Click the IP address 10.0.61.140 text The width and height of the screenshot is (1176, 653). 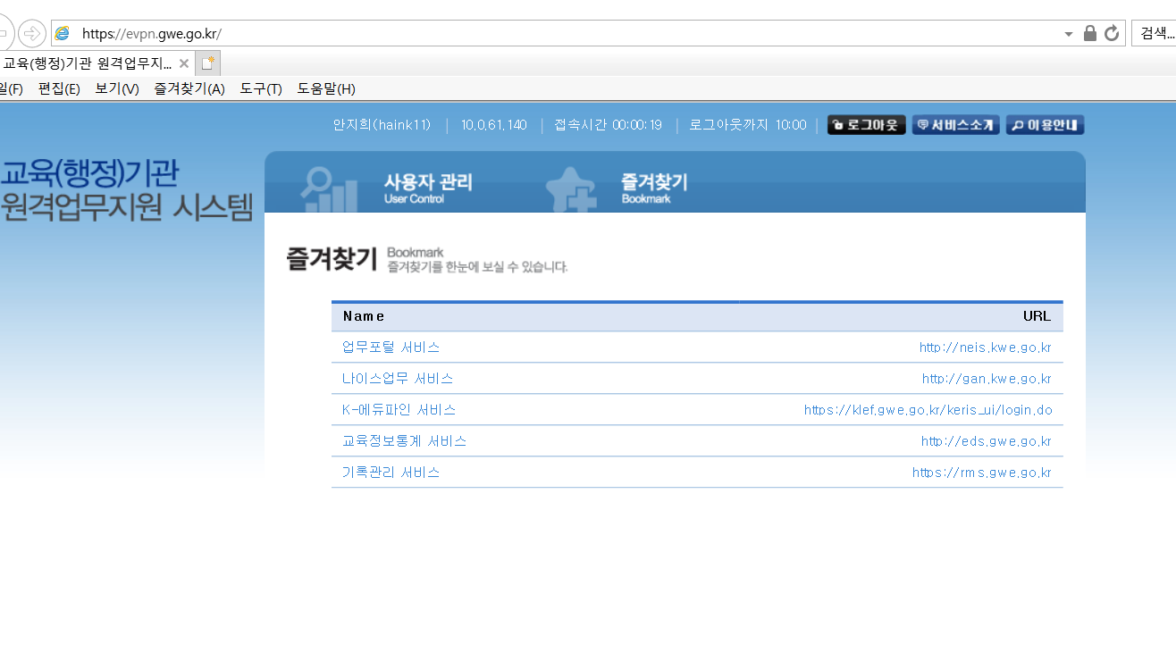coord(494,125)
